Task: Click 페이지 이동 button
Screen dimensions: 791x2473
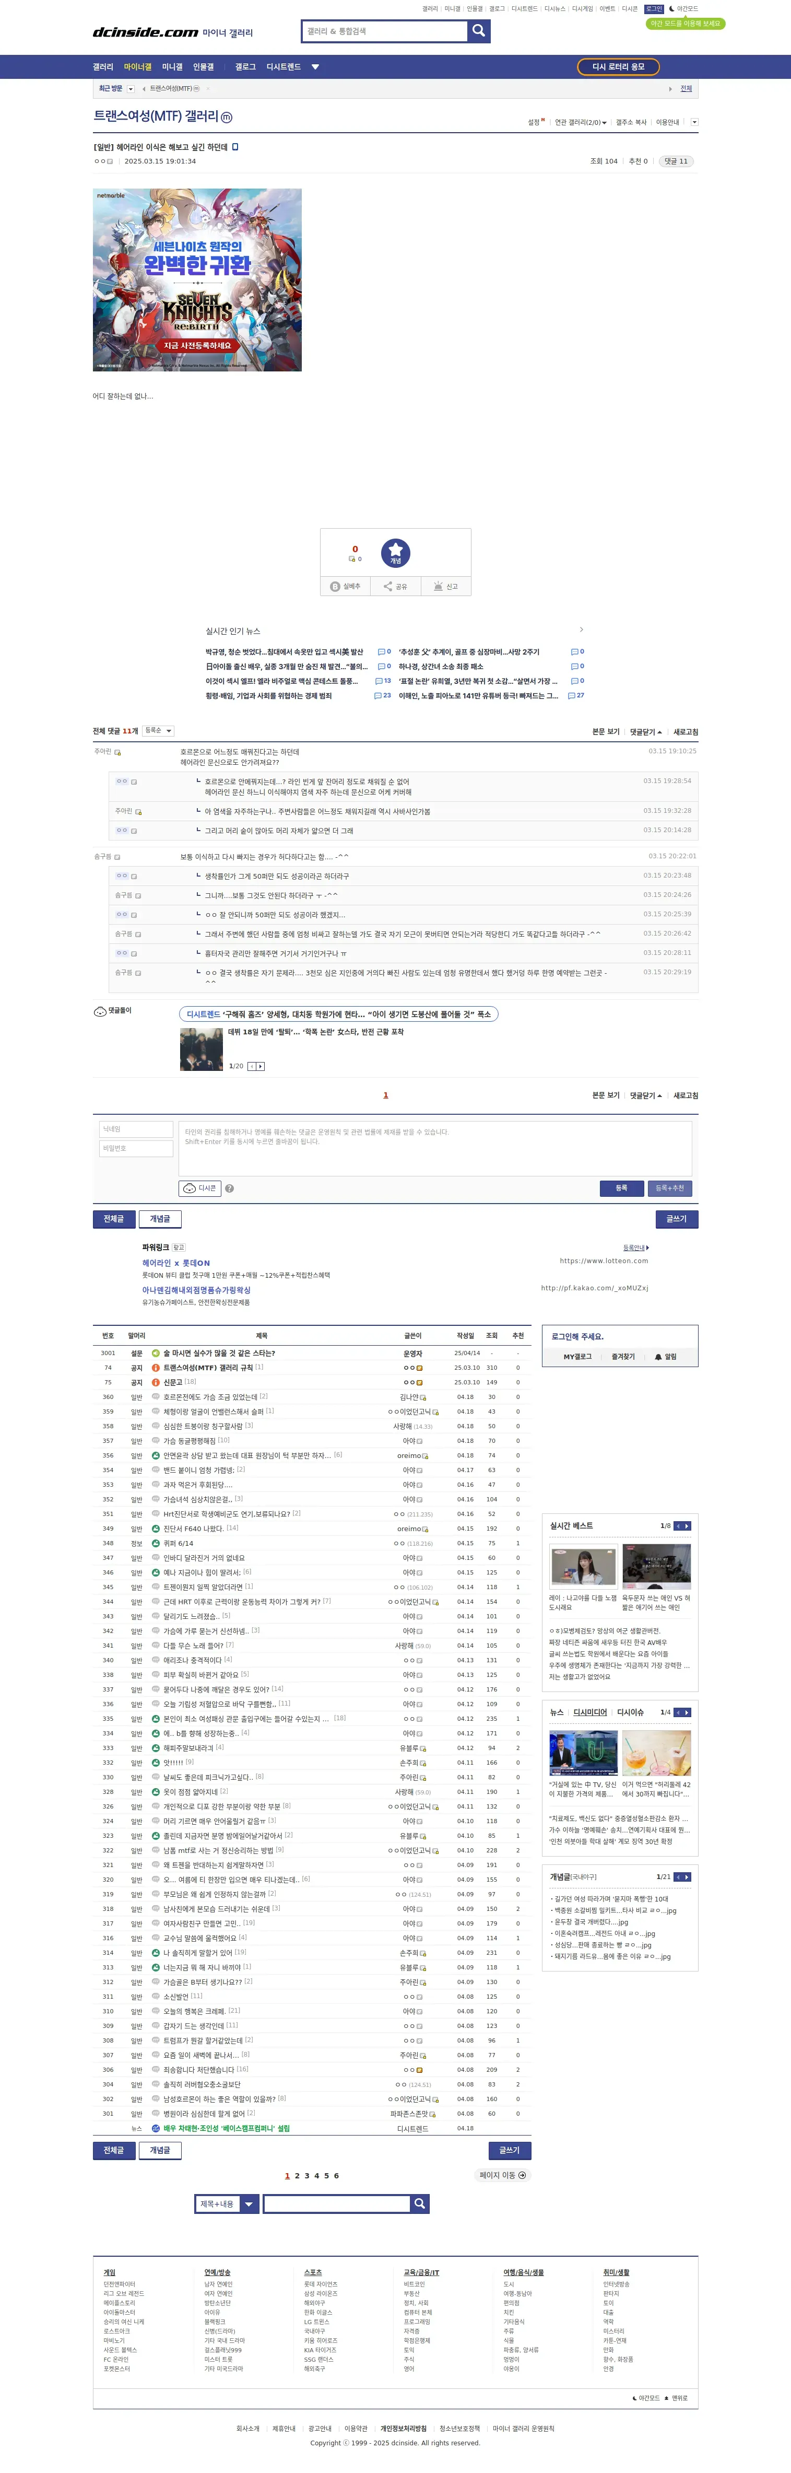Action: (502, 2175)
